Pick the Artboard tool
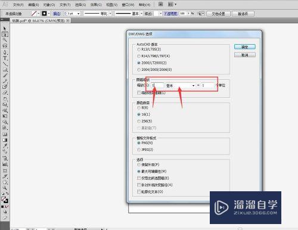Image resolution: width=298 pixels, height=230 pixels. (5, 170)
